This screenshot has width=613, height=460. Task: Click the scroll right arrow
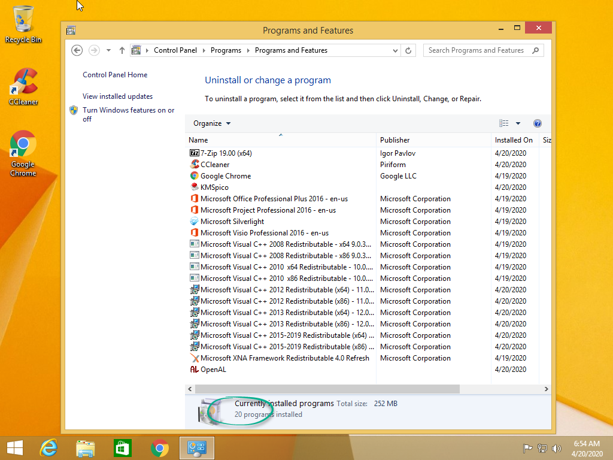pos(546,389)
